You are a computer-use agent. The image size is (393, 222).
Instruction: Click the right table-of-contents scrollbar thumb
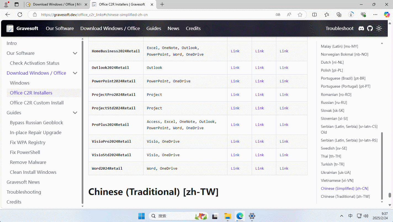pos(382,165)
